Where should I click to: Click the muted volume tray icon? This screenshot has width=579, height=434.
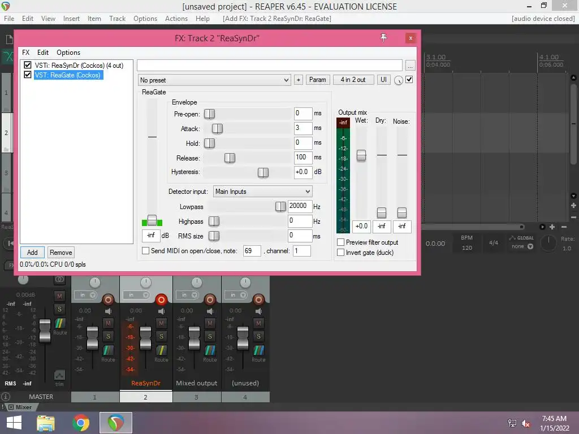(x=526, y=423)
